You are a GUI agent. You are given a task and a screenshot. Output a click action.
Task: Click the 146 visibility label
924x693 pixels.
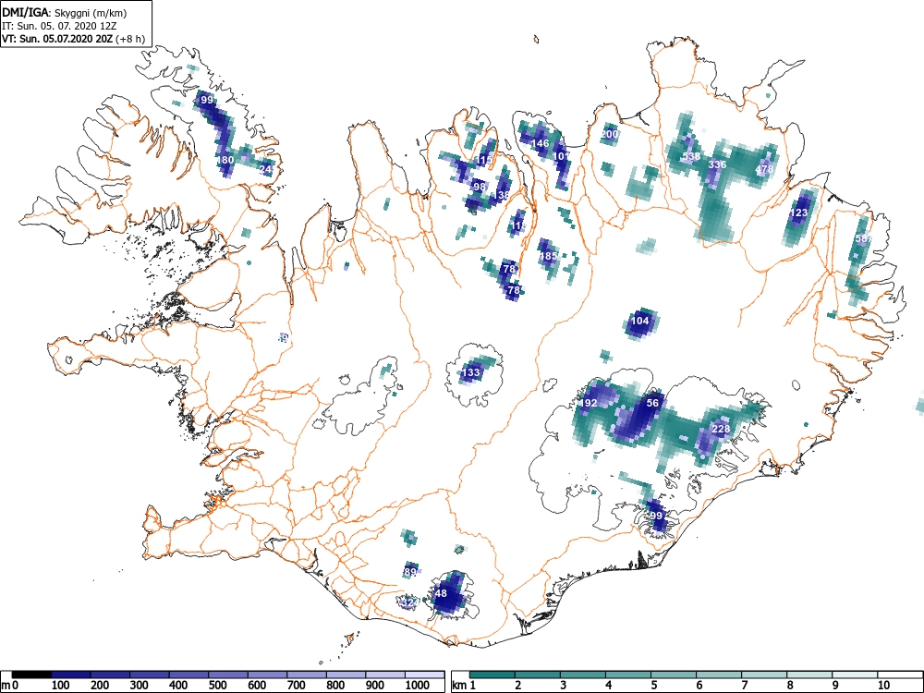coord(541,143)
